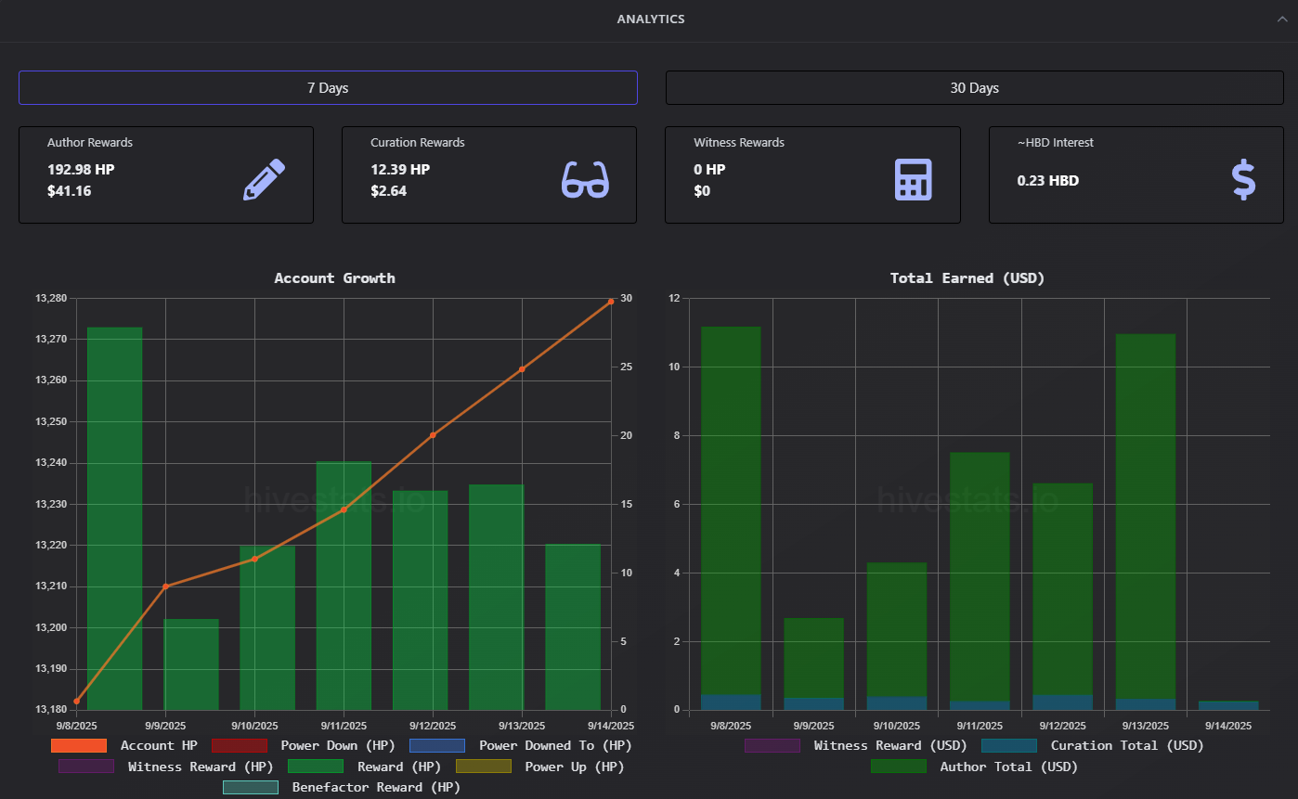This screenshot has width=1298, height=799.
Task: Click the calculator icon in Witness Rewards
Action: click(912, 179)
